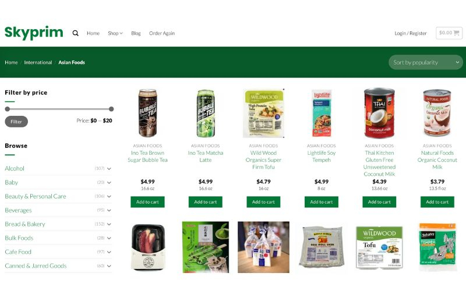Go to the Blog page

(136, 33)
